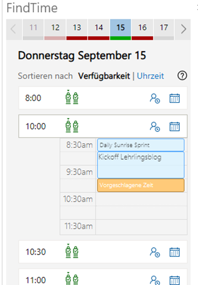Select day 16 in the date strip
Screen dimensions: 198x285
pyautogui.click(x=142, y=29)
